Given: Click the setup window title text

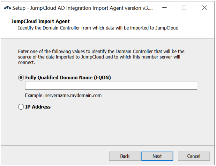Looking at the screenshot, I should tap(82, 8).
